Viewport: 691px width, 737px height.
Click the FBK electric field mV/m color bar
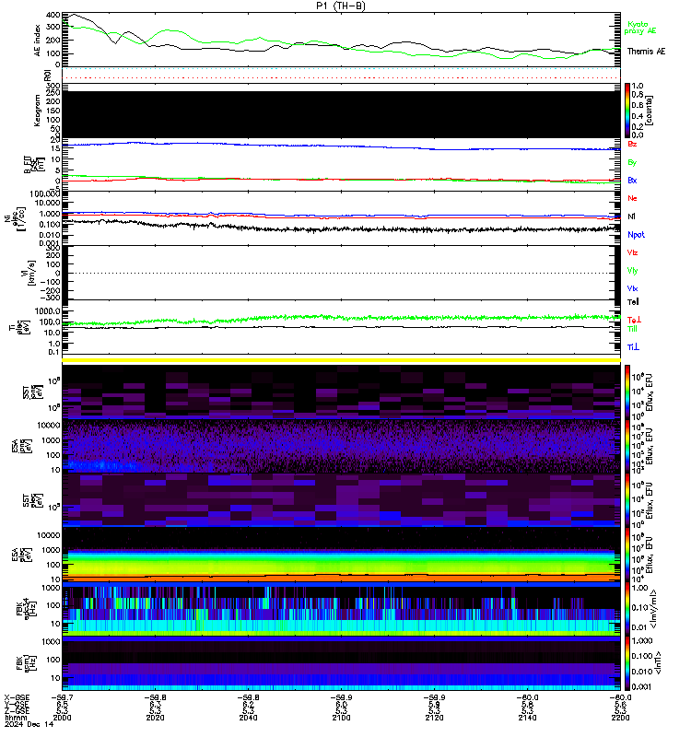point(627,609)
